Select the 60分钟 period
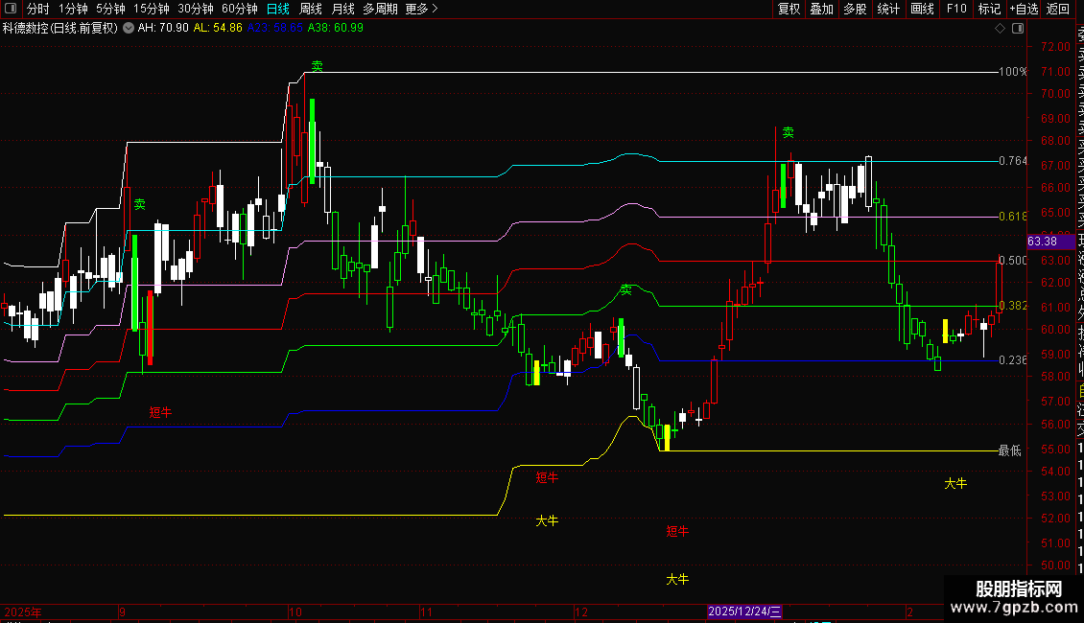1084x623 pixels. (240, 9)
